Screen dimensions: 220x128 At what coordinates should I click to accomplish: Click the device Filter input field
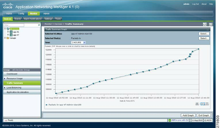(20, 25)
